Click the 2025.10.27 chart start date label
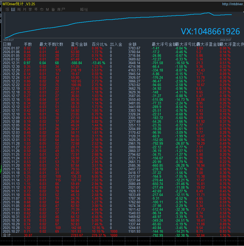Screen dimensions: 244x246 tap(8, 40)
